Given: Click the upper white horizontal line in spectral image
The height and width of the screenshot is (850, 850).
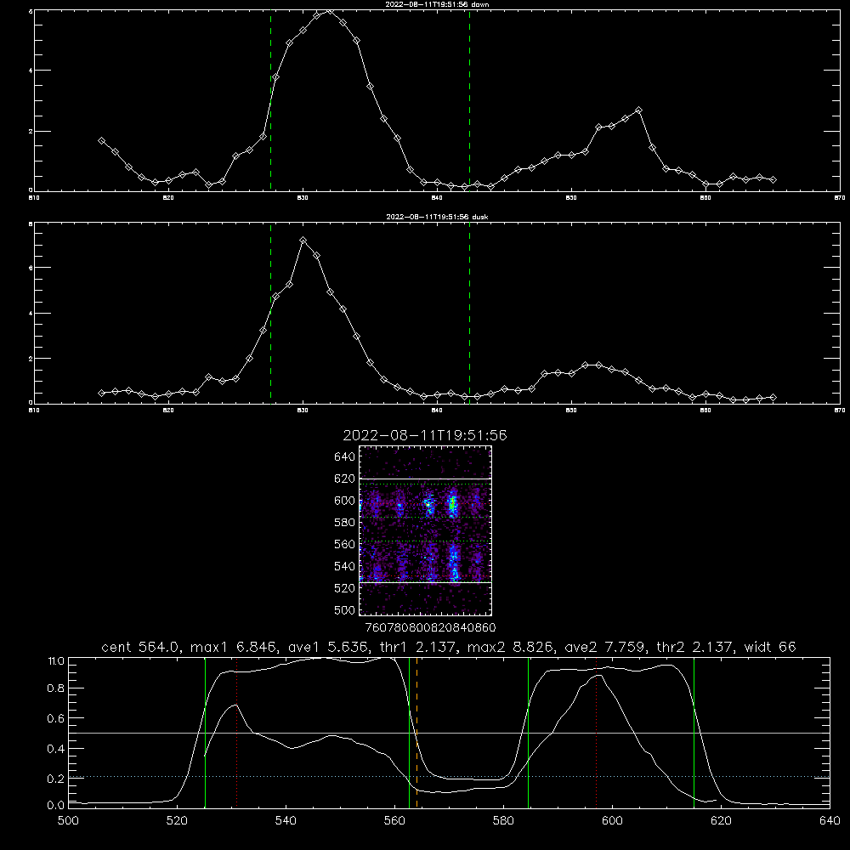Looking at the screenshot, I should [x=425, y=479].
